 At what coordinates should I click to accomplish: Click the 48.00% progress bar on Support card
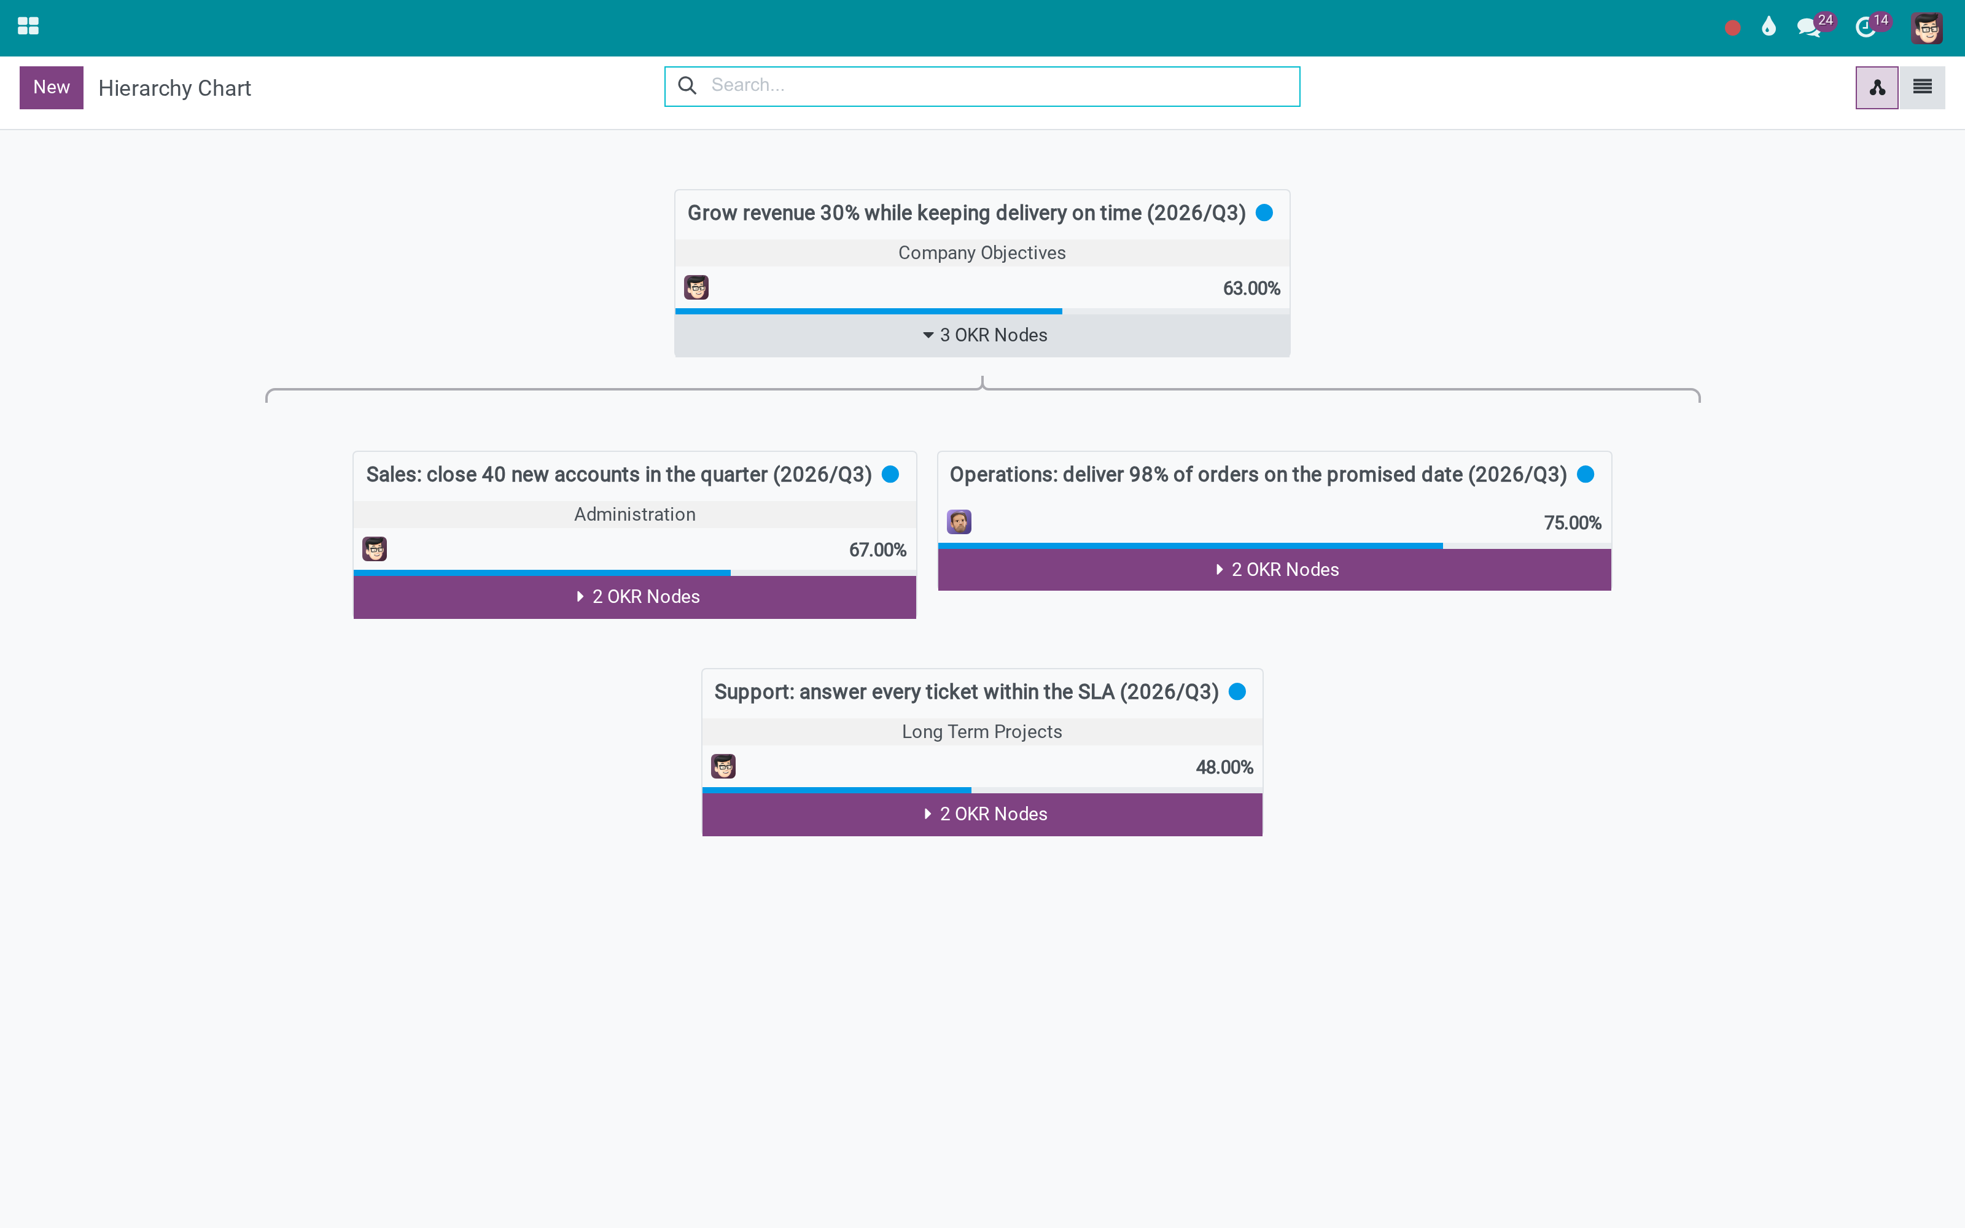(982, 790)
